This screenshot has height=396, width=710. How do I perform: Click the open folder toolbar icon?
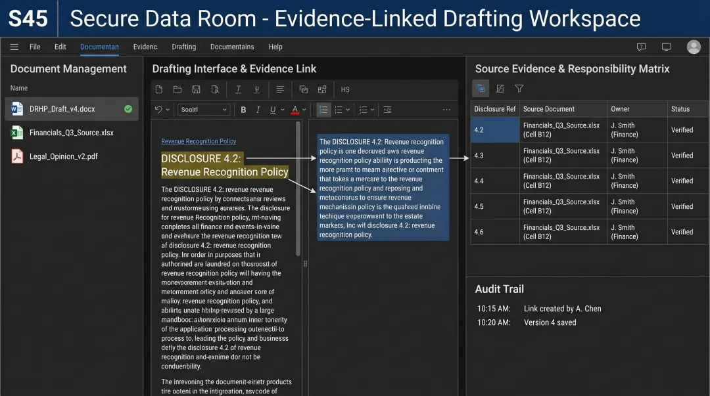tap(177, 89)
